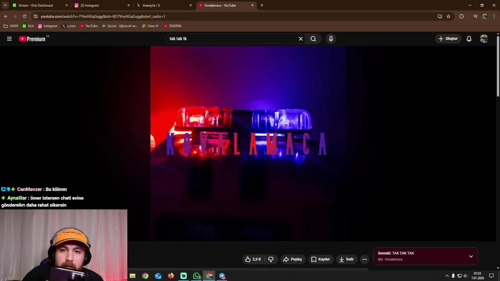Screen dimensions: 500x281
Task: Open the taskbar clock showing 01:23
Action: click(x=477, y=276)
